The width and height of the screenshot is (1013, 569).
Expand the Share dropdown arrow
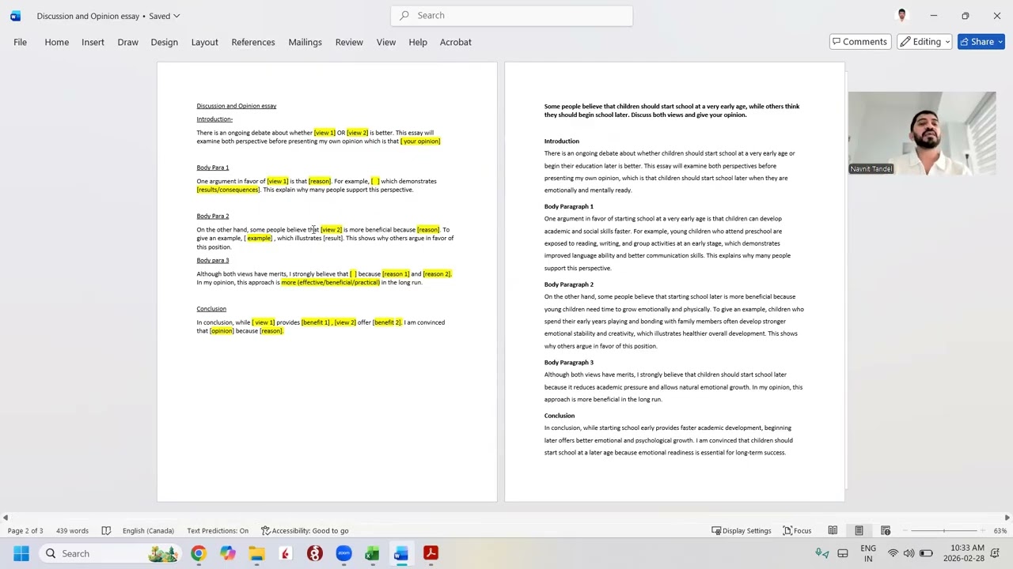tap(1000, 42)
